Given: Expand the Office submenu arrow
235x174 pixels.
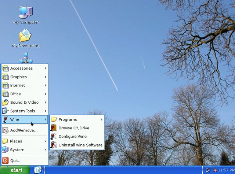Looking at the screenshot, I should 46,94.
